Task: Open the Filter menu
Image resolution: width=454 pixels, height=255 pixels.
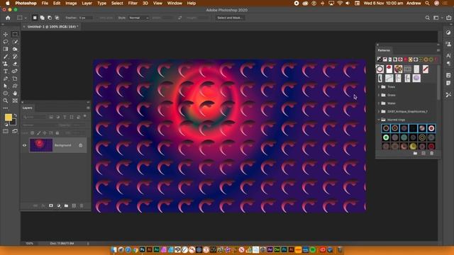Action: (133, 3)
